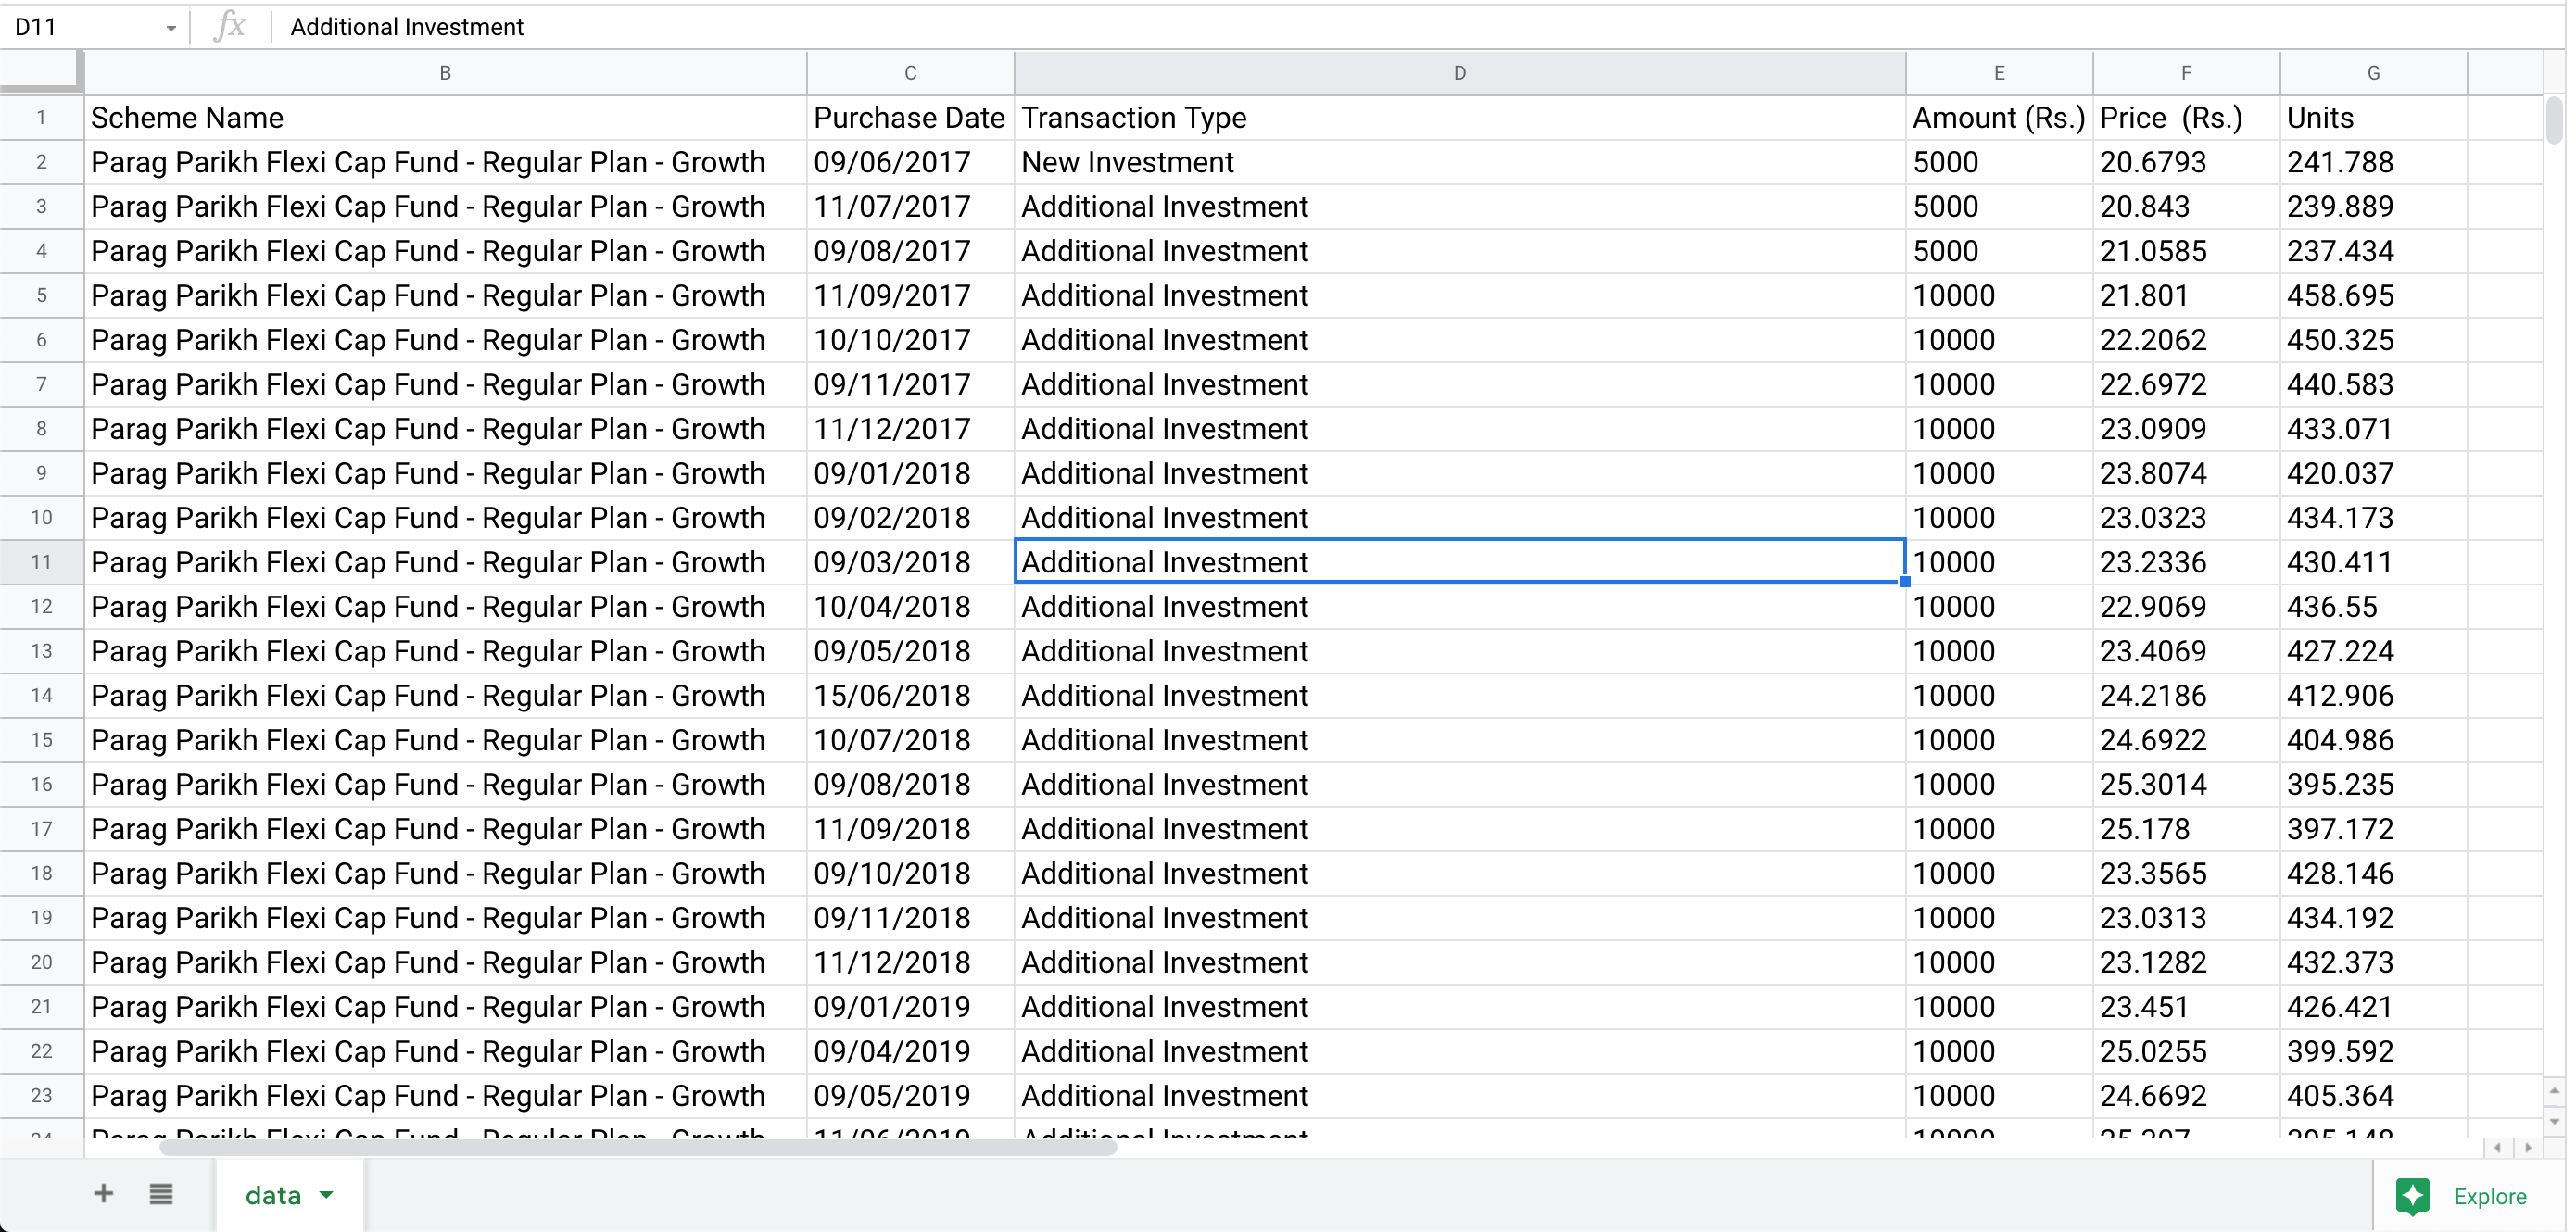This screenshot has width=2576, height=1232.
Task: Click the units cell 434.173
Action: point(2373,518)
